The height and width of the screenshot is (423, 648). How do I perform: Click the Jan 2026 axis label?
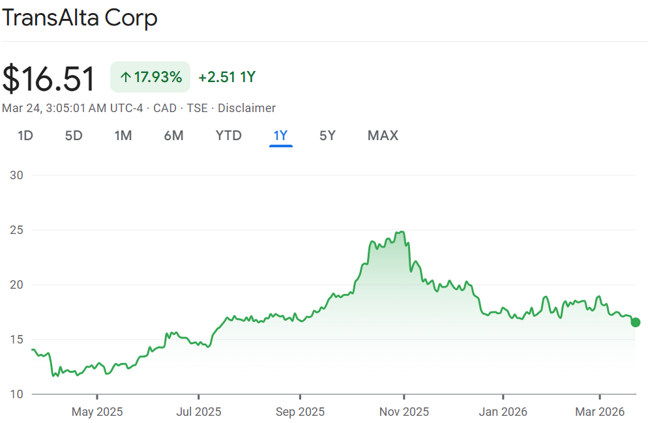(503, 412)
